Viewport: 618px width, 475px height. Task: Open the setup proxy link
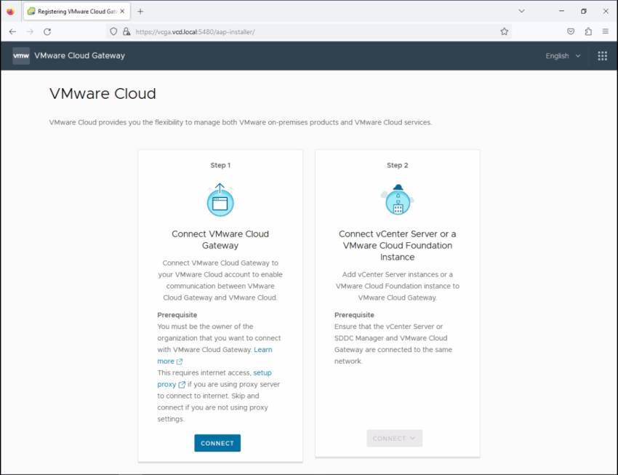[166, 384]
